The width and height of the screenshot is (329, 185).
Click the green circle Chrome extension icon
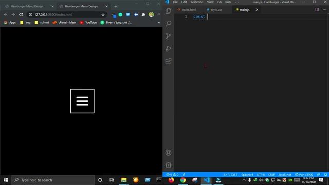pyautogui.click(x=120, y=15)
